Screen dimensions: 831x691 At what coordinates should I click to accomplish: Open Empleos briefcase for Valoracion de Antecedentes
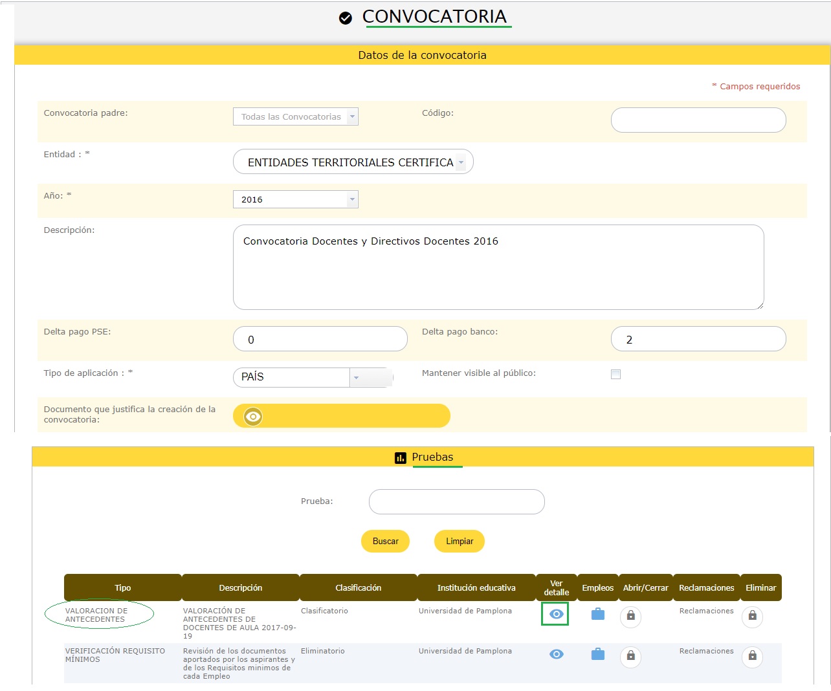pos(597,614)
